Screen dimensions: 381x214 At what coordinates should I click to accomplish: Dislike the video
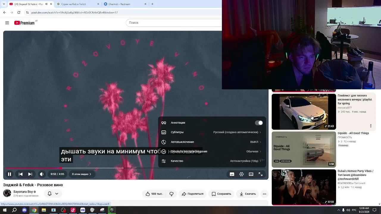[x=171, y=194]
